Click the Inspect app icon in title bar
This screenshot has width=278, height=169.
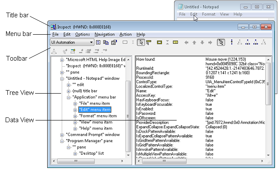53,27
